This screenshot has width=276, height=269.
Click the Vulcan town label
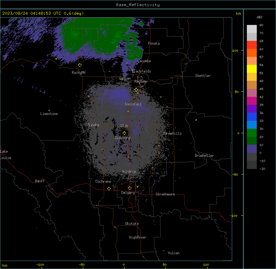[x=174, y=253]
